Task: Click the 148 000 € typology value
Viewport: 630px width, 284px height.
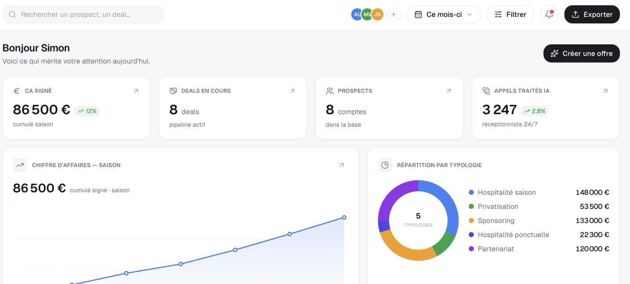Action: pyautogui.click(x=592, y=192)
